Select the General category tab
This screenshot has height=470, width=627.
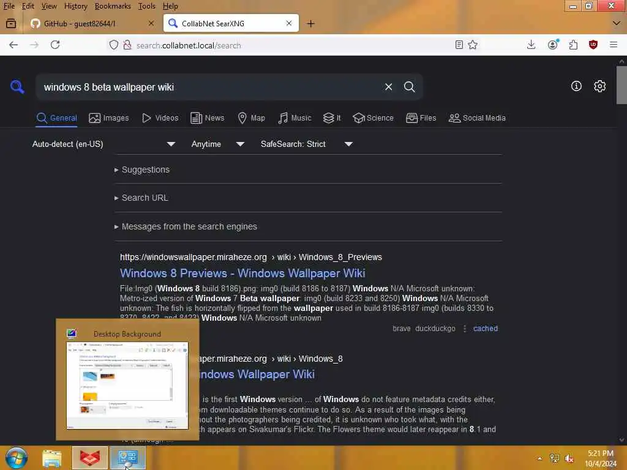[57, 118]
